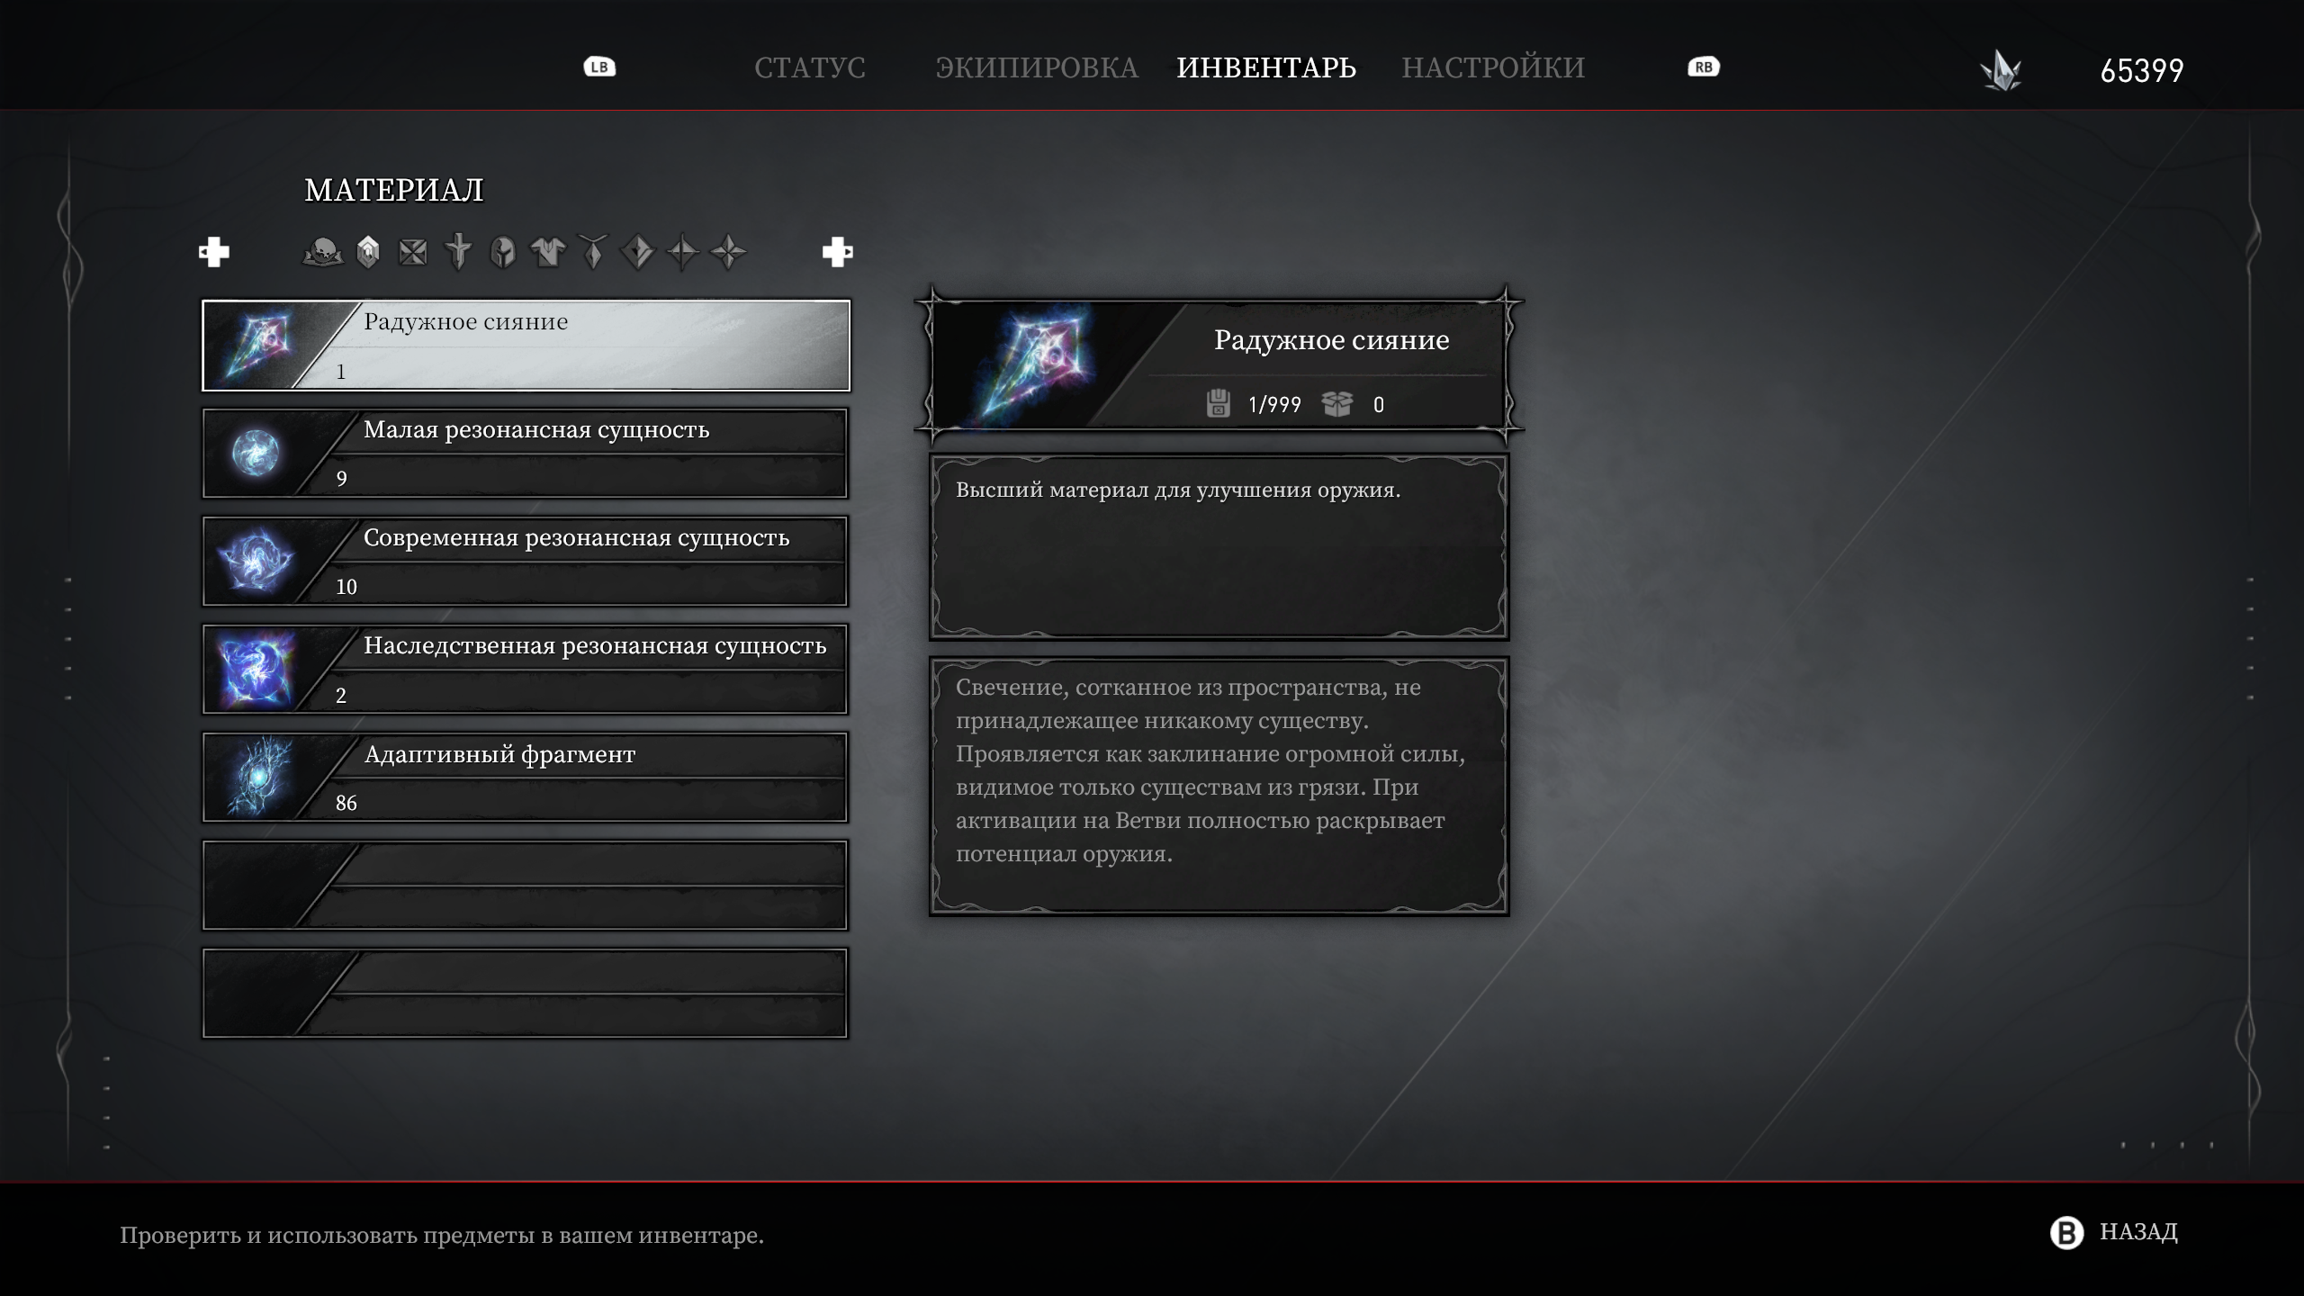Screen dimensions: 2304x1296
Task: Switch to the helmet category icon
Action: pos(503,252)
